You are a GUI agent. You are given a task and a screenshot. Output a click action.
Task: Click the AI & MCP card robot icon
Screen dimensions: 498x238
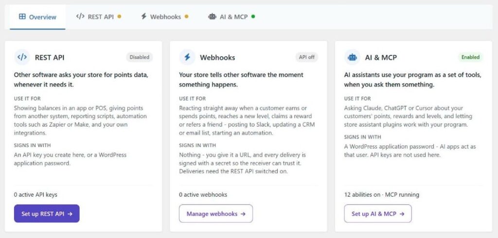352,57
